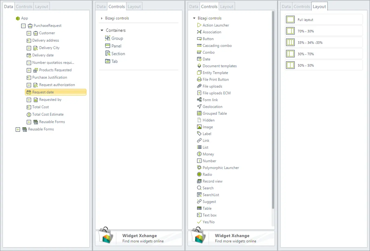Open Controls tab in second panel
This screenshot has width=370, height=251.
[117, 7]
